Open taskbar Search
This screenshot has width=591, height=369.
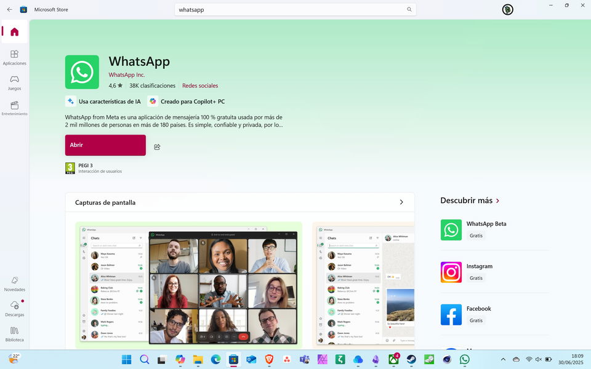coord(144,360)
